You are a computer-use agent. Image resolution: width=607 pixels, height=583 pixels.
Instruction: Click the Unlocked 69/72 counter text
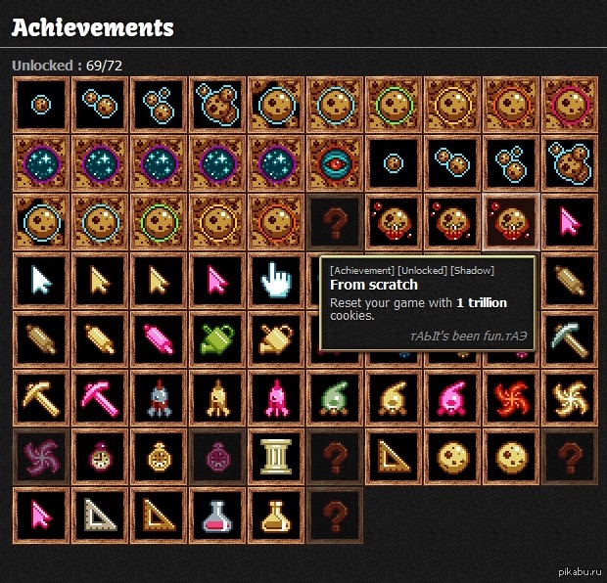(x=67, y=66)
